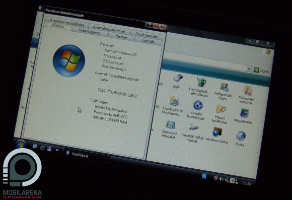Click the 498 MHz, 384 MB RAM text
Image resolution: width=292 pixels, height=200 pixels.
point(110,119)
